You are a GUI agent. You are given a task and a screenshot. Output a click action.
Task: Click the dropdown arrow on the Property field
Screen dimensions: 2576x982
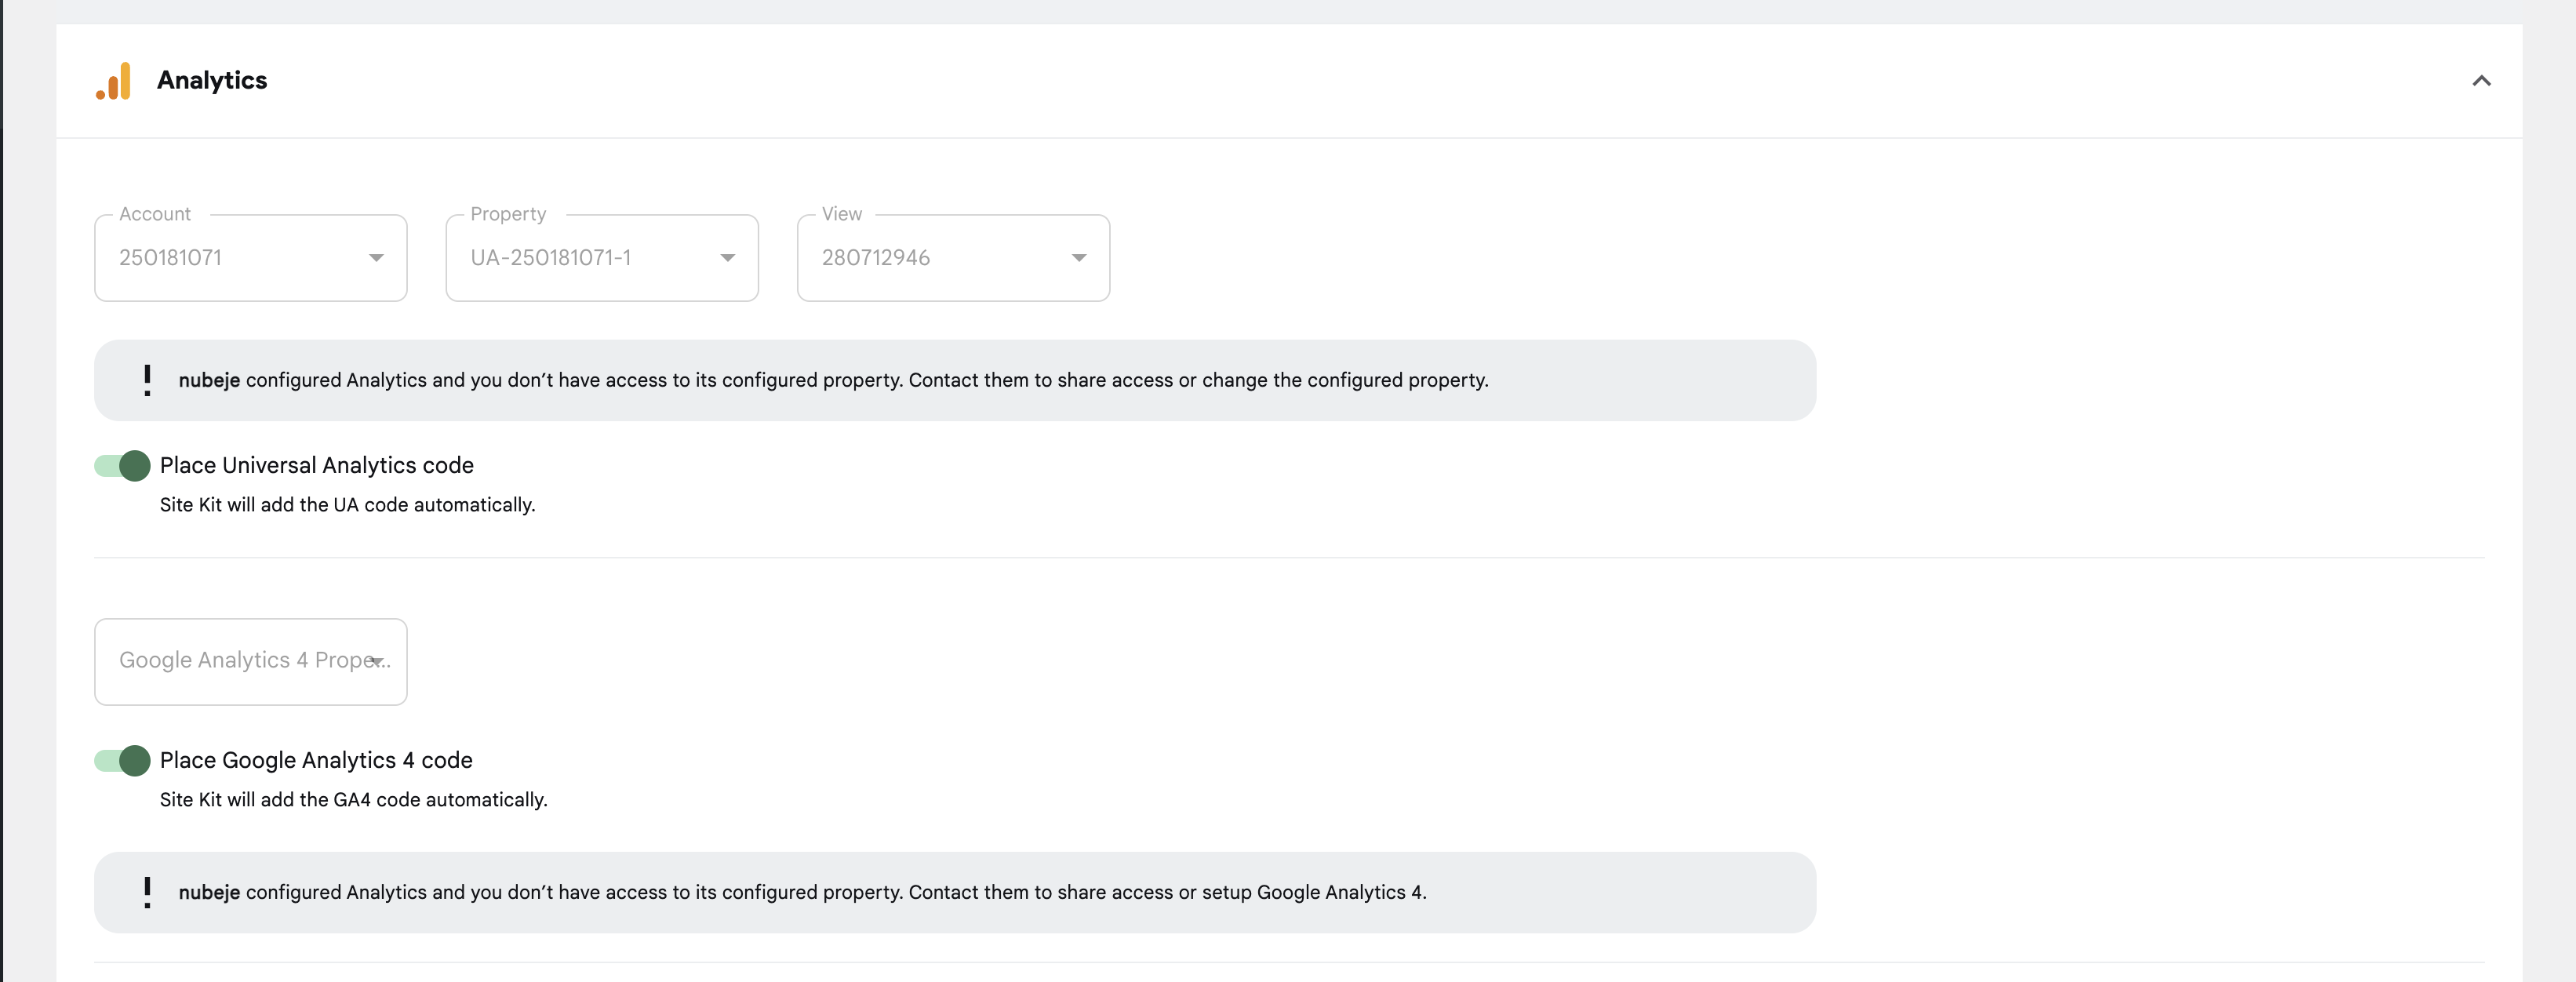click(x=727, y=258)
